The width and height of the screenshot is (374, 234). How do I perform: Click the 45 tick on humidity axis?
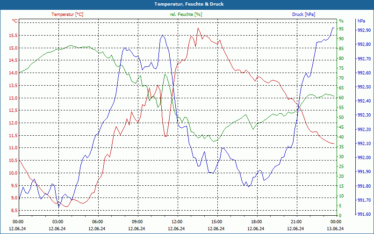coord(341,127)
